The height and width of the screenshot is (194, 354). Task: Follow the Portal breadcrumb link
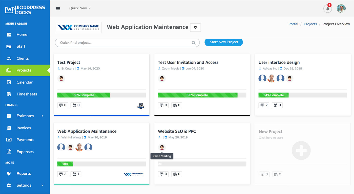[293, 24]
